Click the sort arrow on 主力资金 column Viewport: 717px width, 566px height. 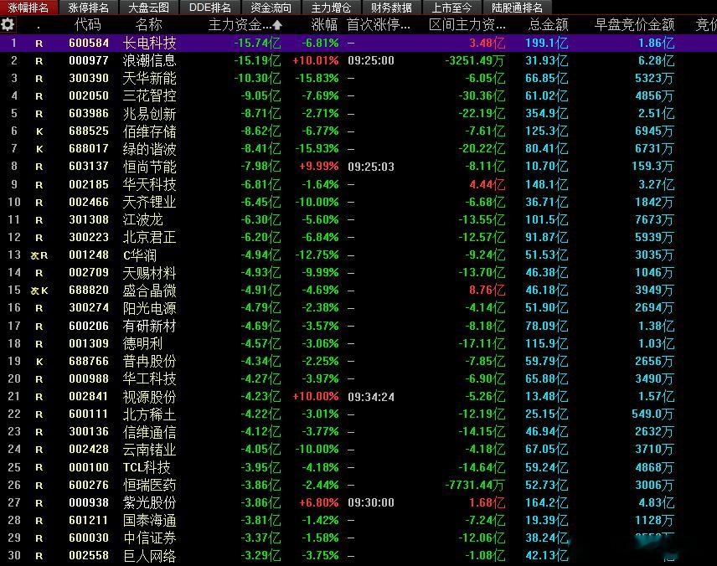tap(277, 24)
